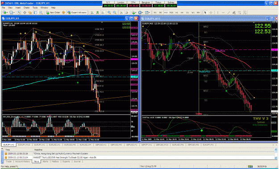Zoom in the chart with plus magnifier

109,12
